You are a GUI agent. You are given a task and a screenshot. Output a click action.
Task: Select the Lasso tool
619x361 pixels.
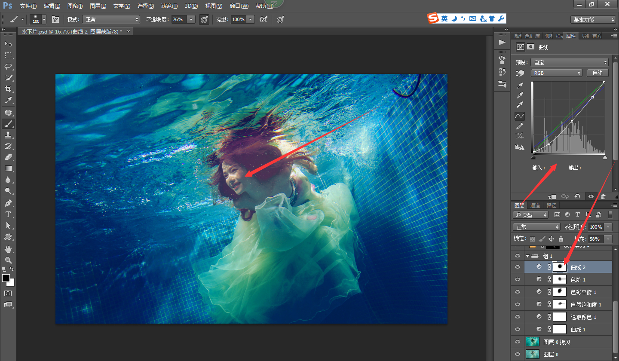pos(8,67)
